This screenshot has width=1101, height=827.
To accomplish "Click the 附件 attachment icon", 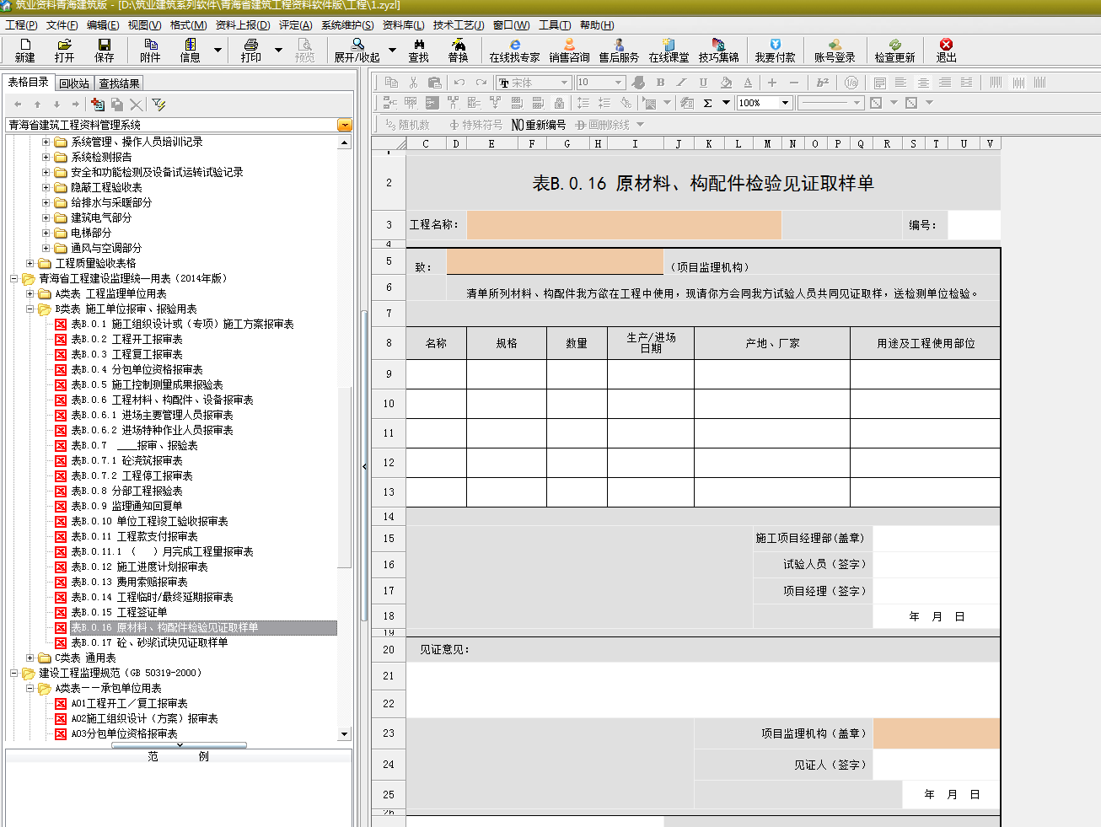I will (x=150, y=51).
